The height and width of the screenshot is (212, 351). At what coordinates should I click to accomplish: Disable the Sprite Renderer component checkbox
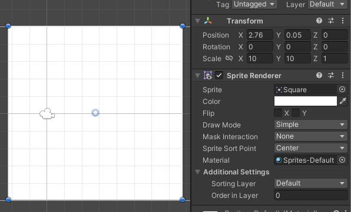click(219, 75)
